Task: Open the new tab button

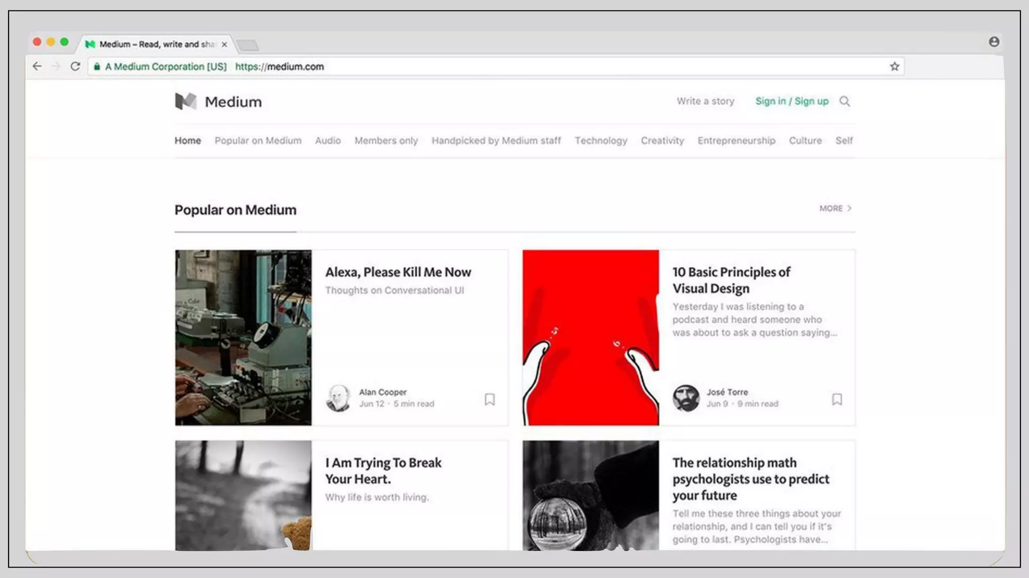Action: pyautogui.click(x=248, y=46)
